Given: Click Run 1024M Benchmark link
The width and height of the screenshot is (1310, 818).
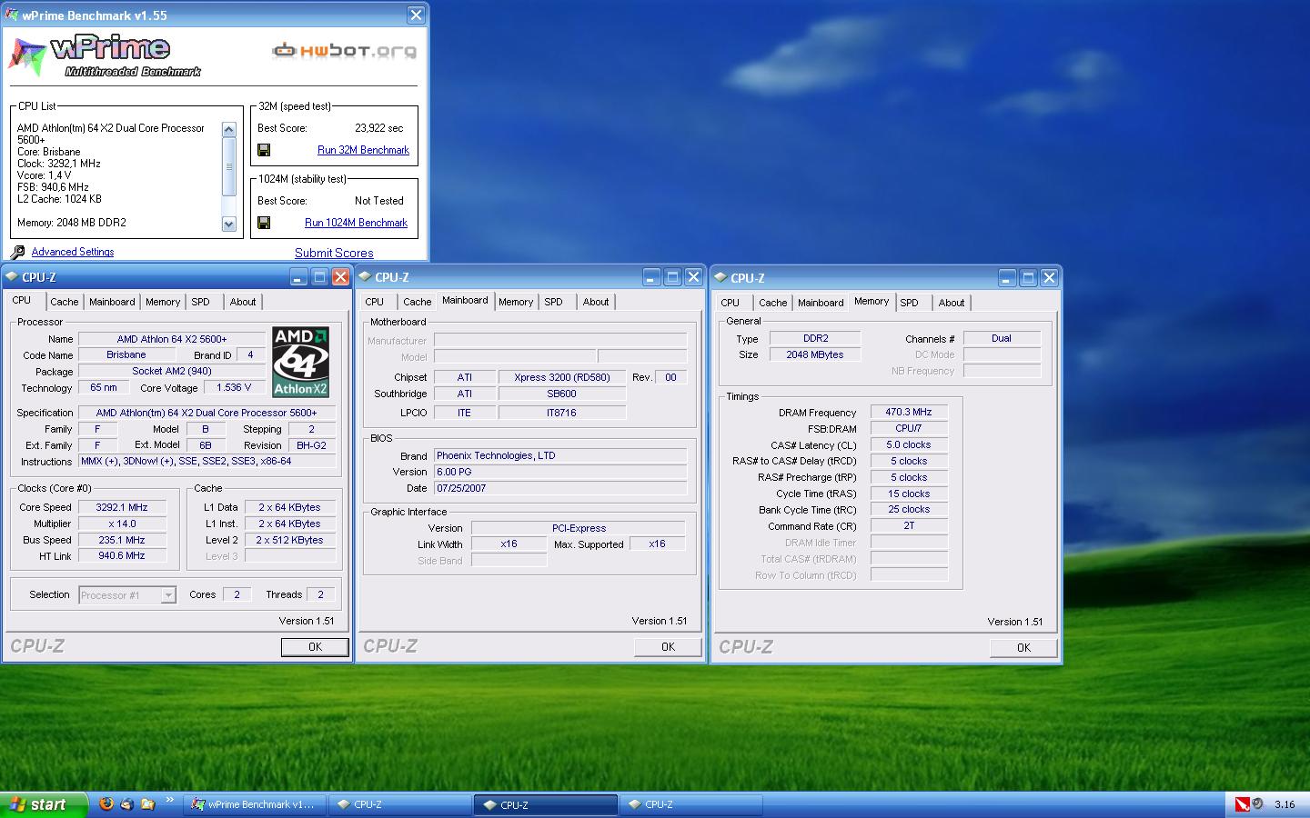Looking at the screenshot, I should coord(356,223).
